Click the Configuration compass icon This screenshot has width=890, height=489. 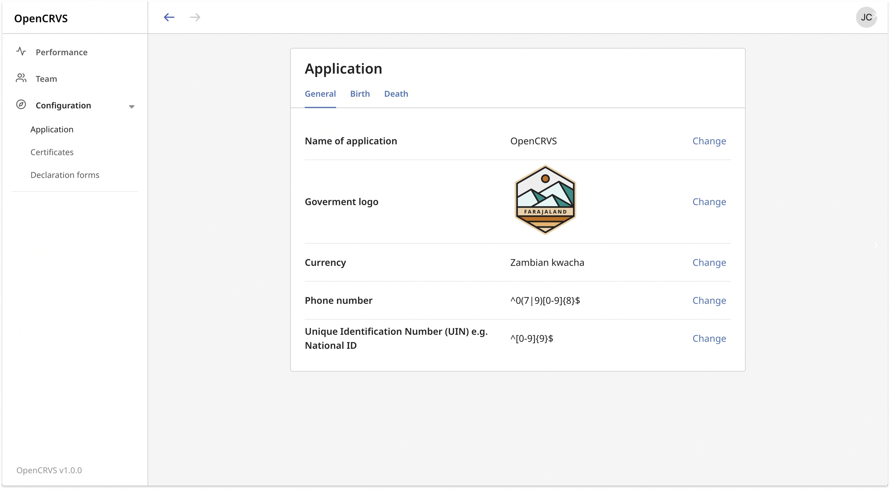pos(21,105)
